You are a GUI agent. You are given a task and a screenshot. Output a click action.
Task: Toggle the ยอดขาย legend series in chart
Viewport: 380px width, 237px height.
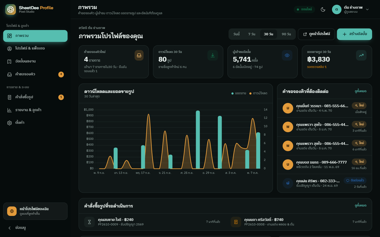[239, 93]
